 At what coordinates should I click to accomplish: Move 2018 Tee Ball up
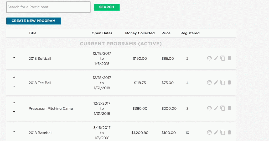[14, 77]
